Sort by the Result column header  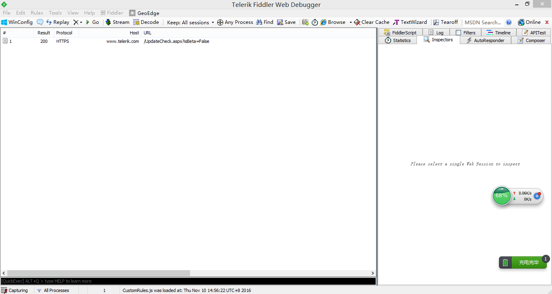44,33
